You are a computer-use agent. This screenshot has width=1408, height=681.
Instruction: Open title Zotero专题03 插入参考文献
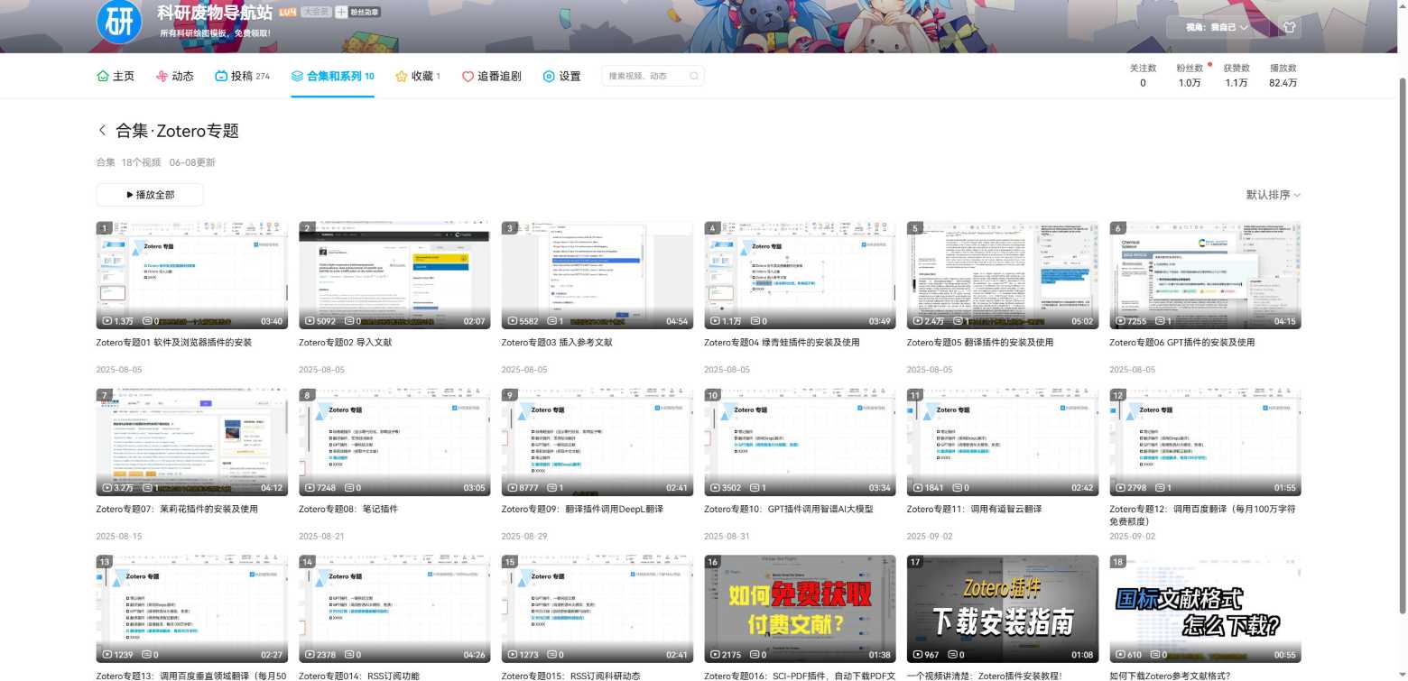click(x=557, y=343)
